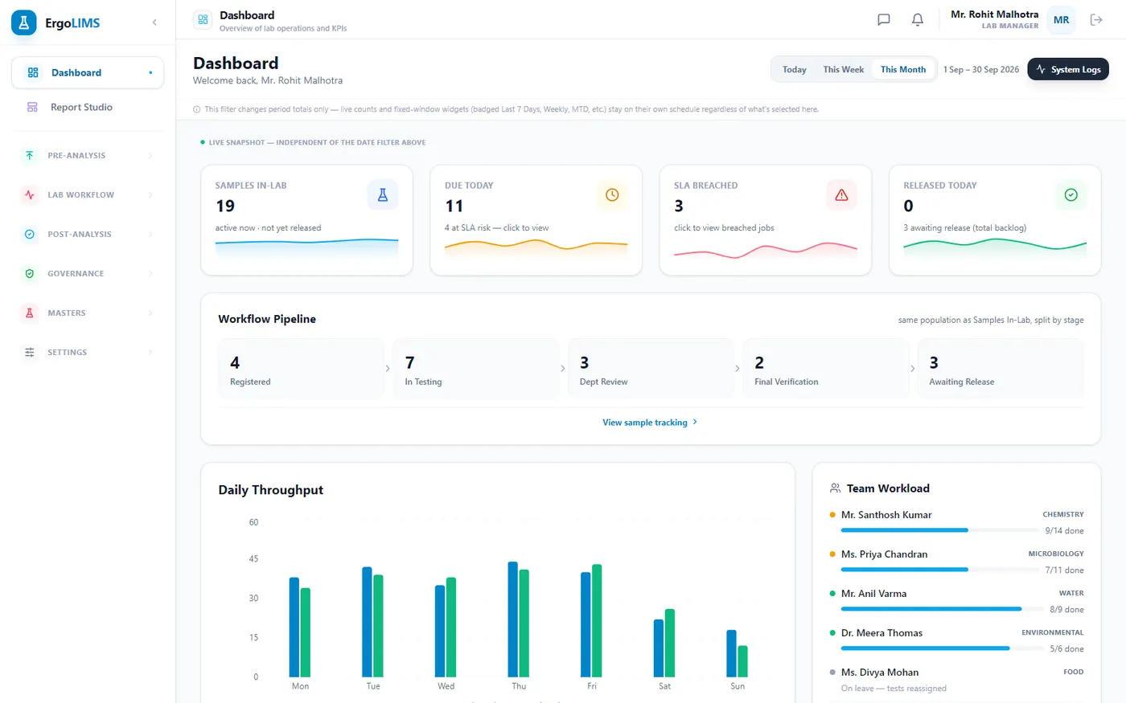The image size is (1126, 703).
Task: Click the Dashboard grid icon in sidebar
Action: pyautogui.click(x=33, y=72)
